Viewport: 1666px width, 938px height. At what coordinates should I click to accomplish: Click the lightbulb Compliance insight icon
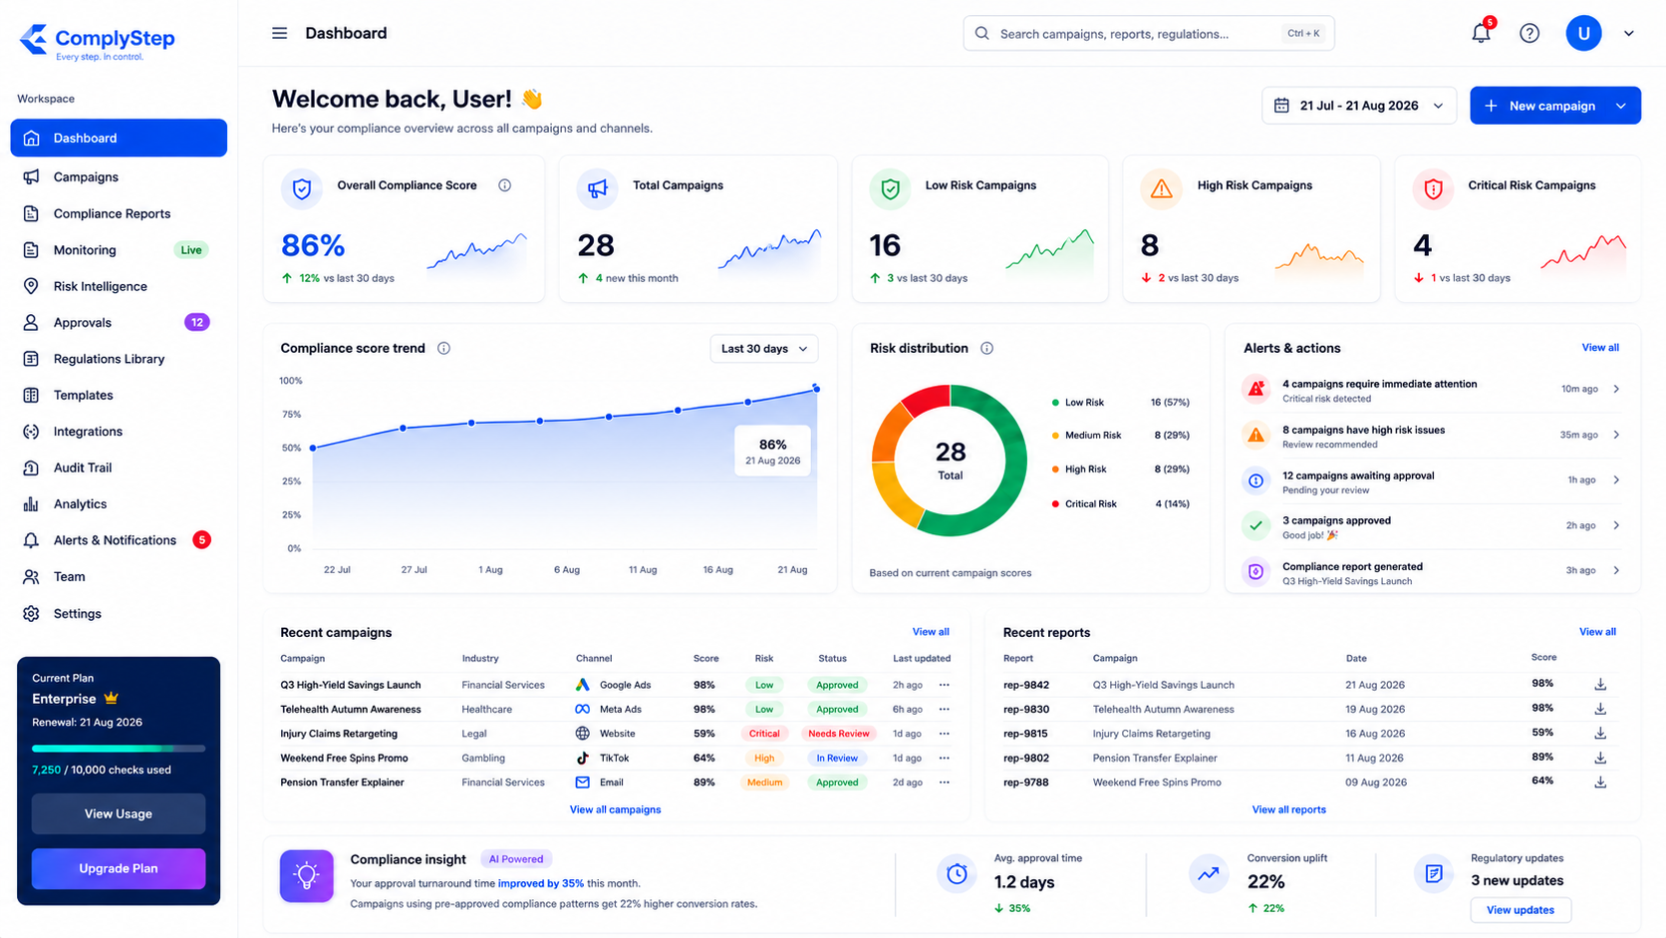[306, 876]
